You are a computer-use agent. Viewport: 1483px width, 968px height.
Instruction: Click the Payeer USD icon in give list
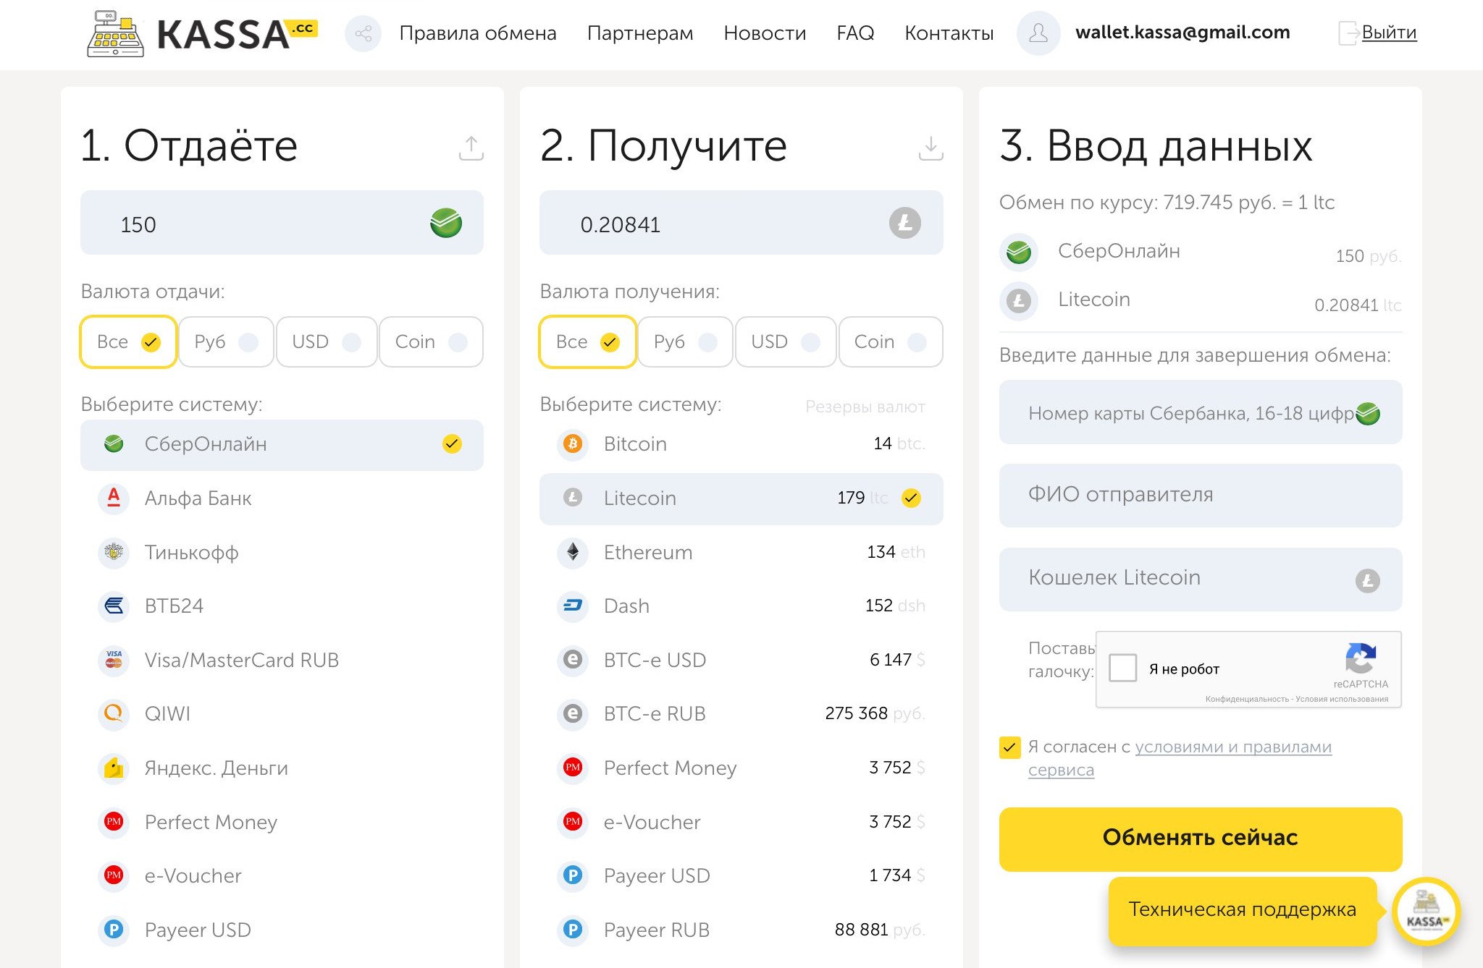click(x=114, y=929)
